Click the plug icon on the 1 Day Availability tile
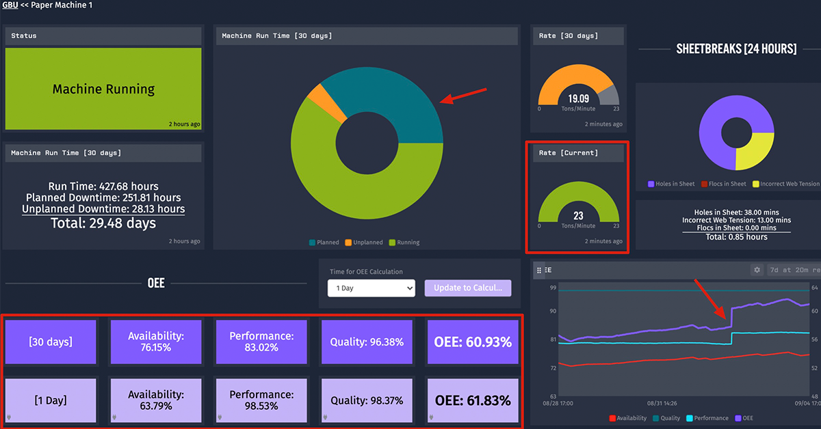 coord(115,417)
